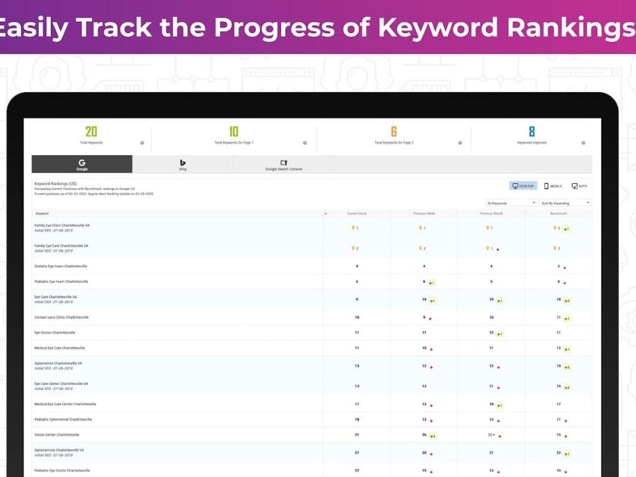636x477 pixels.
Task: Click the '6' Keywords On Page 2 figure
Action: [394, 132]
